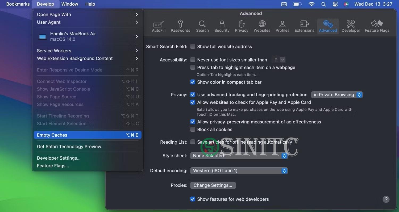This screenshot has width=399, height=212.
Task: Open the Websites settings pane
Action: pyautogui.click(x=262, y=26)
